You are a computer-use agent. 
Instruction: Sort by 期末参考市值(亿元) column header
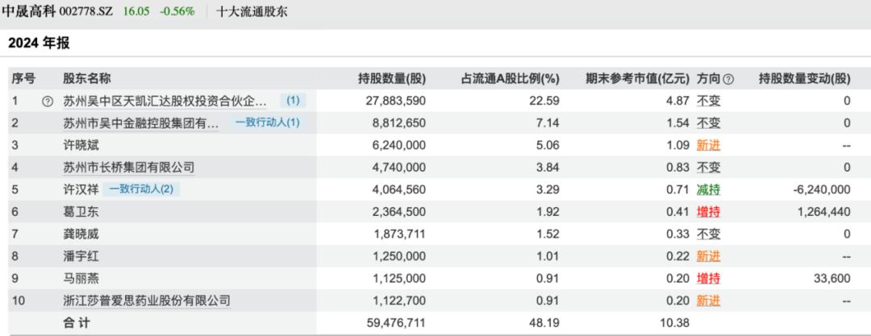(637, 79)
